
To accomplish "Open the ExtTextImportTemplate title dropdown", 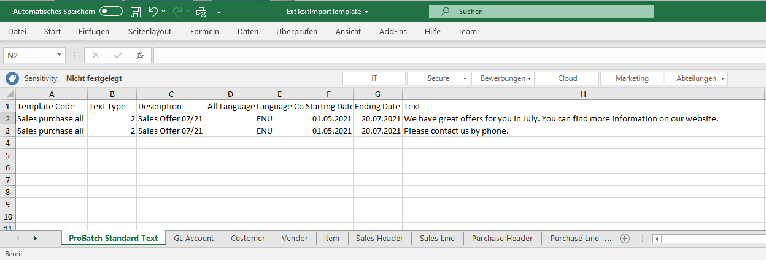I will [x=366, y=12].
